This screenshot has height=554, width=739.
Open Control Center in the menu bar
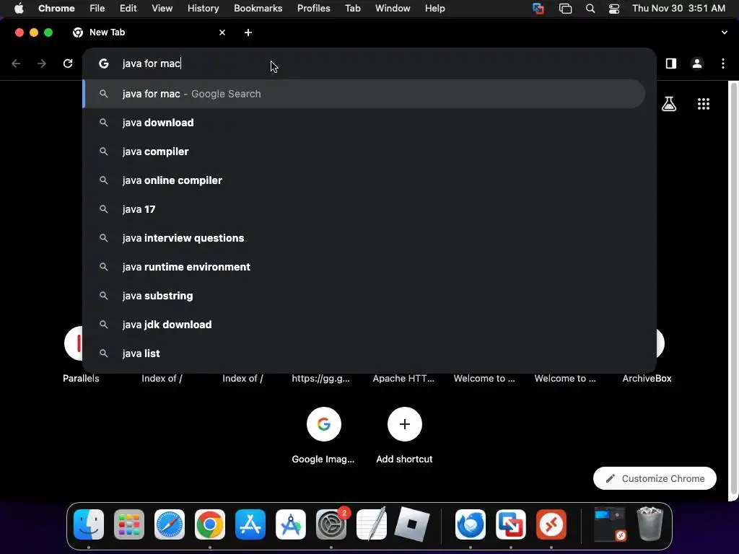coord(614,9)
